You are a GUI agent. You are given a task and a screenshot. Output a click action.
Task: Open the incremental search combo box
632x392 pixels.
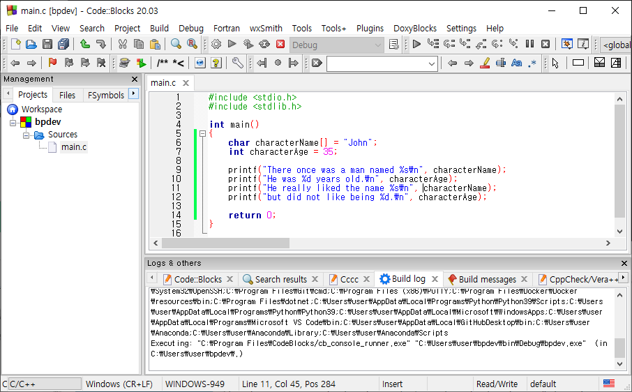click(382, 63)
